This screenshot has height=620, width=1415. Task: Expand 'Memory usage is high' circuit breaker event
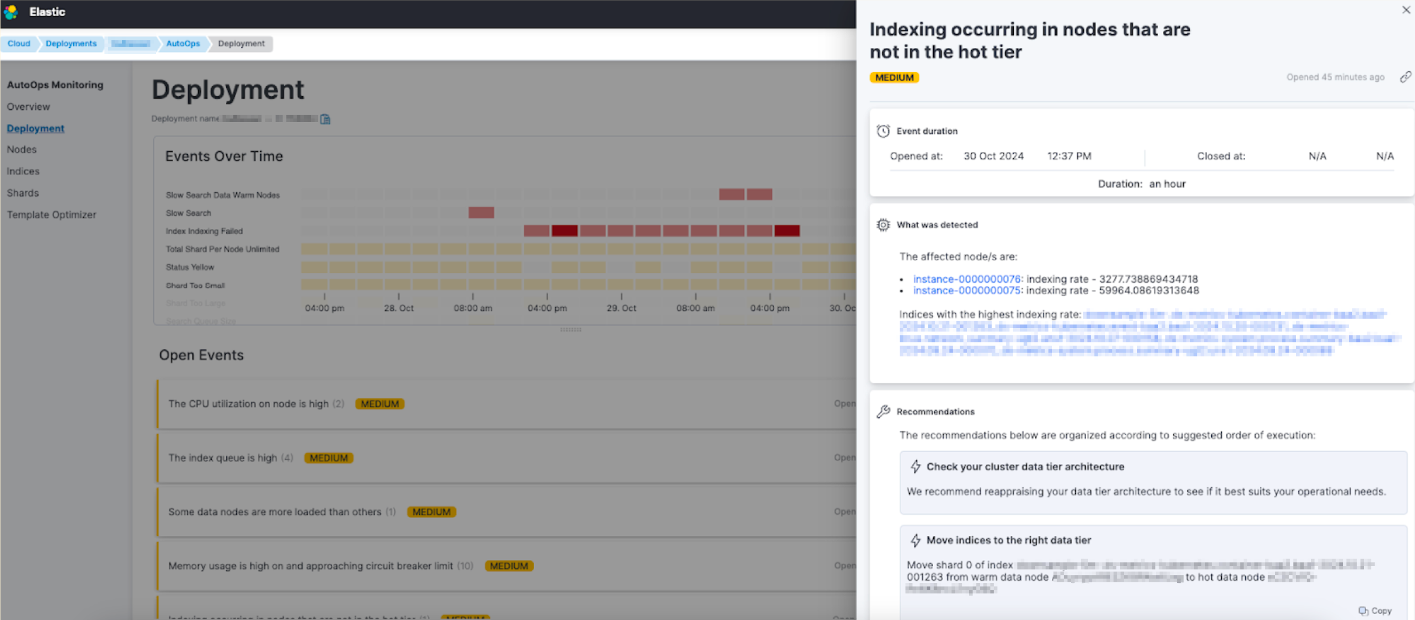pyautogui.click(x=310, y=566)
